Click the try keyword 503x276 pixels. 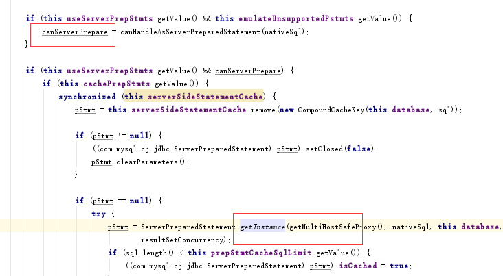[98, 214]
